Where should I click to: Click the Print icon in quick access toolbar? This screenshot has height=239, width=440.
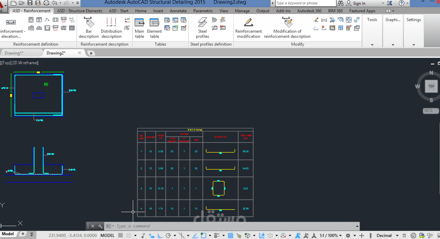tap(47, 3)
